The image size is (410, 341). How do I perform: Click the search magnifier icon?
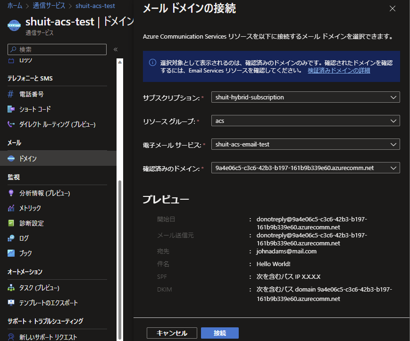13,49
